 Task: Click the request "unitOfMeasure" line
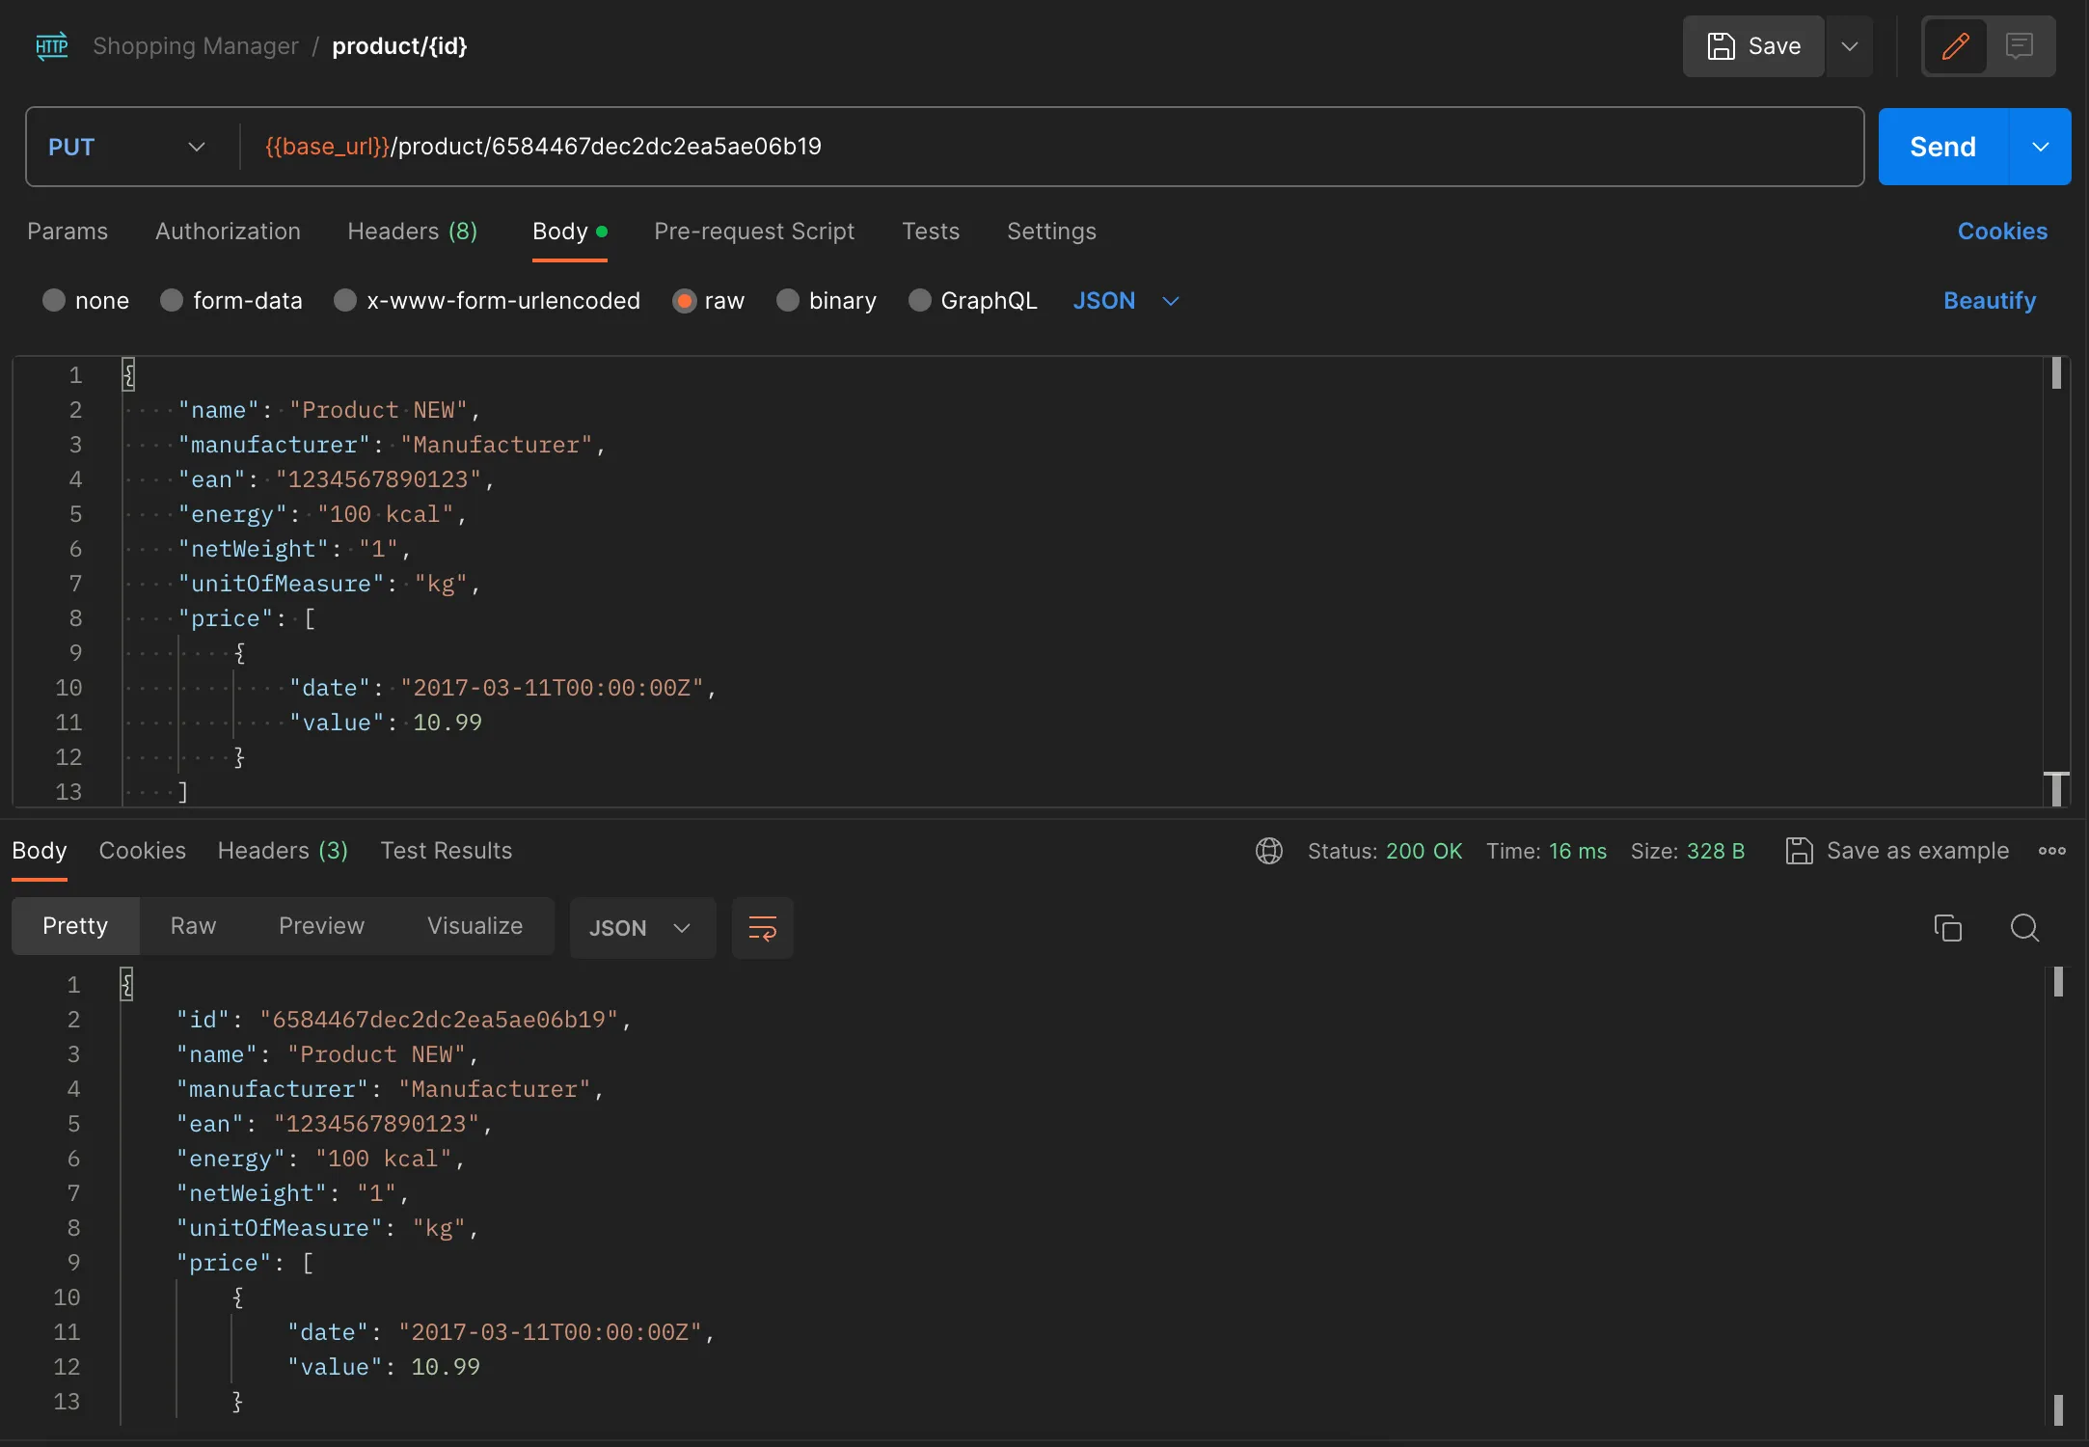[329, 584]
